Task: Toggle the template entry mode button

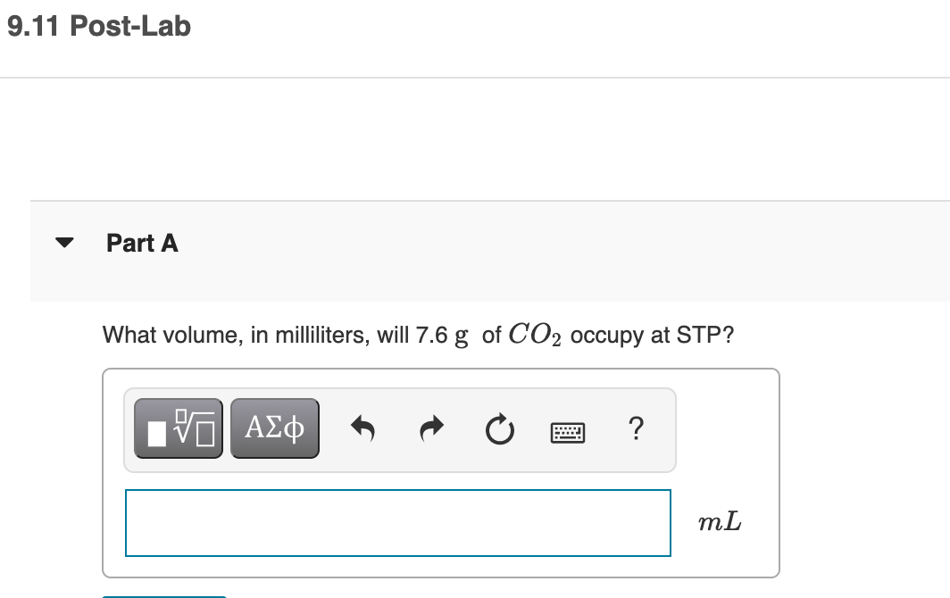Action: [x=178, y=428]
